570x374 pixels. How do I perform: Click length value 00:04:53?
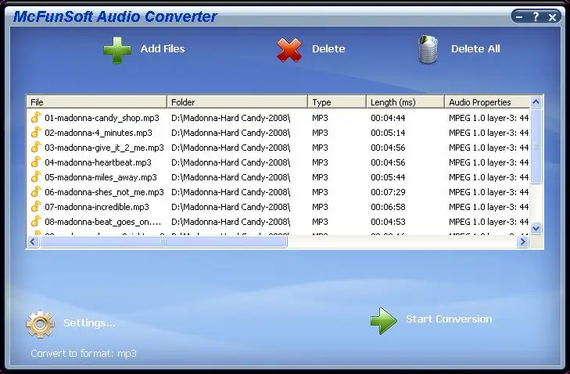coord(388,222)
